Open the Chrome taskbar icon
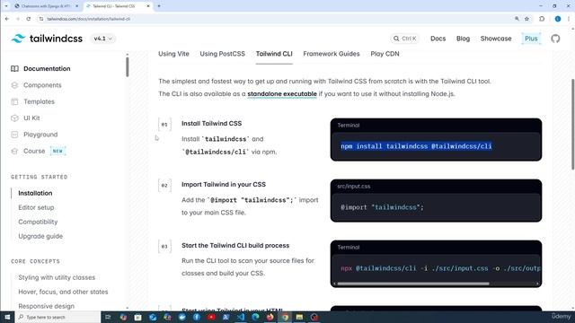This screenshot has height=323, width=575. point(285,317)
